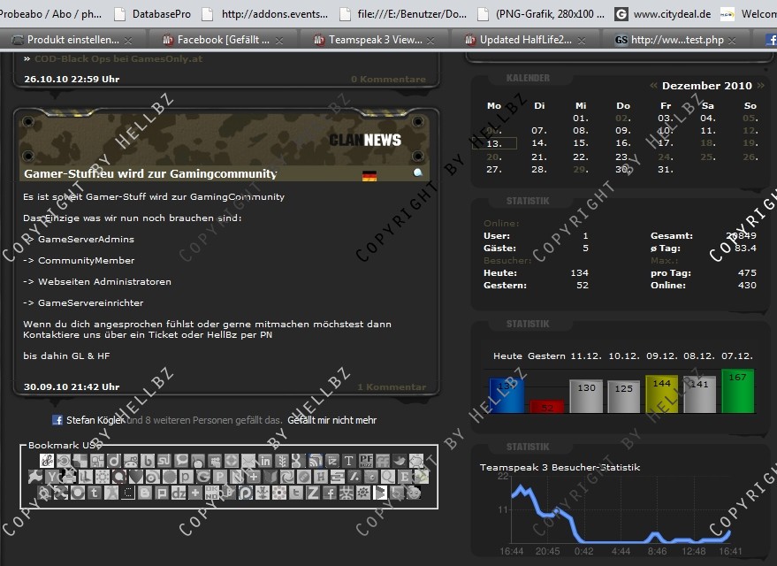
Task: Click the heart bookmark icon
Action: click(136, 477)
